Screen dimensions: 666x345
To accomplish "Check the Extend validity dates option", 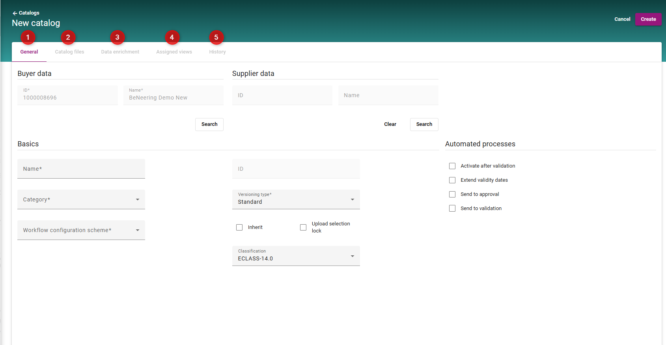I will click(452, 180).
